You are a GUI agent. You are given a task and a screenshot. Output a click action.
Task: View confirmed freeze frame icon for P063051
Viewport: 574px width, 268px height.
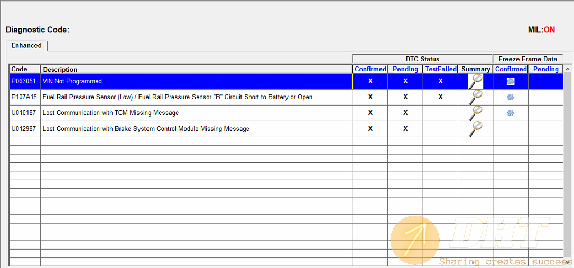(511, 81)
